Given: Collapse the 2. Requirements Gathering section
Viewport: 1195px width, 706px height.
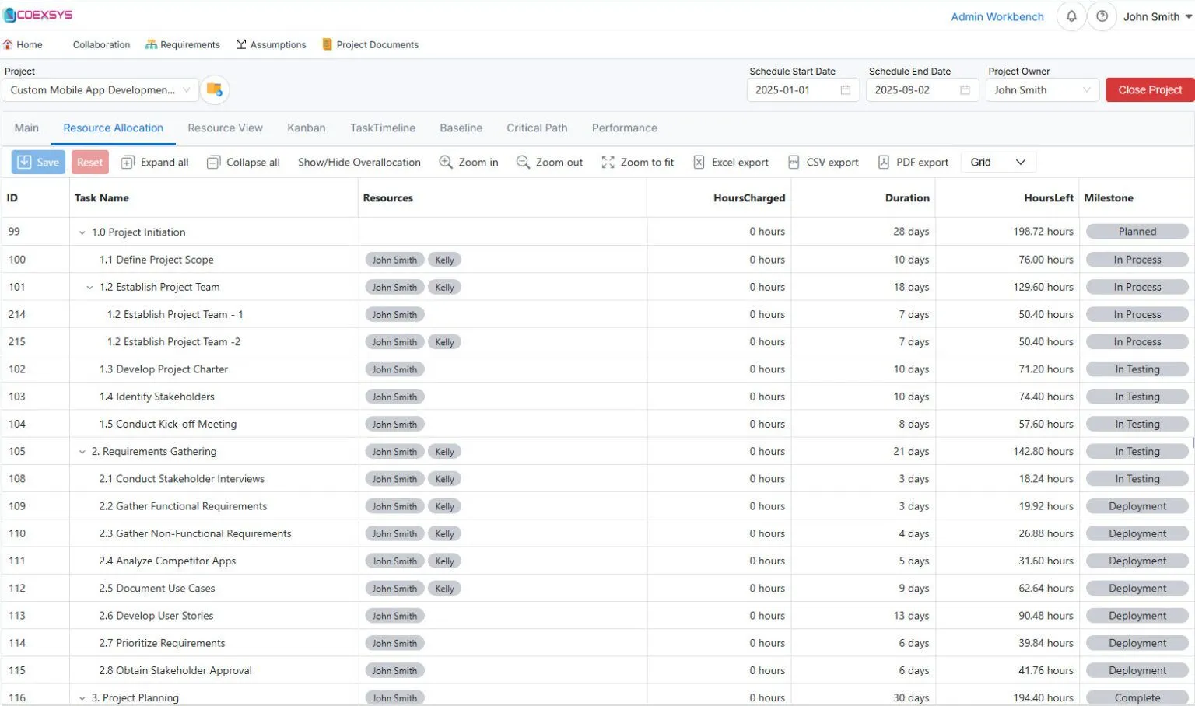Looking at the screenshot, I should (x=82, y=451).
